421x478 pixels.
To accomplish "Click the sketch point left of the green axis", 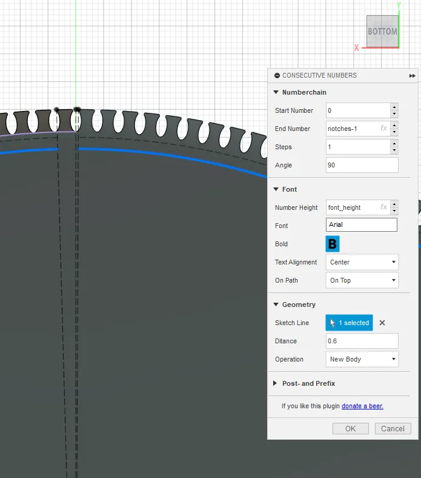I will 56,109.
